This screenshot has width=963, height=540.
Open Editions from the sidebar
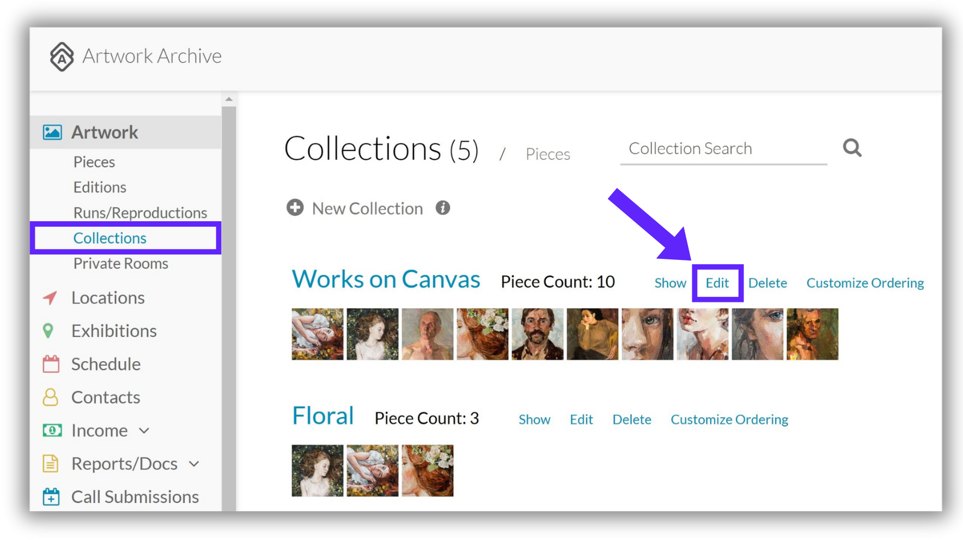pos(100,187)
